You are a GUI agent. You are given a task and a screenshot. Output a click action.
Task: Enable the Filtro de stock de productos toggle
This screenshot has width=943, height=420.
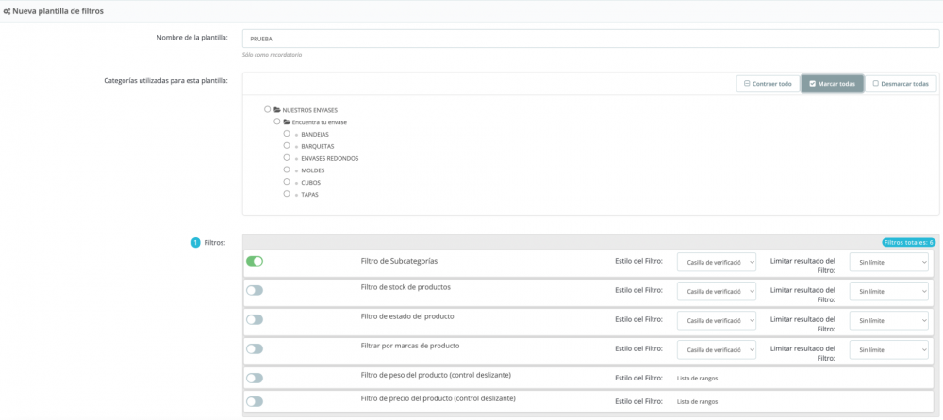(x=255, y=290)
